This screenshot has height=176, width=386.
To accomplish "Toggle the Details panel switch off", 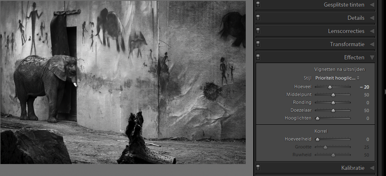I will [x=258, y=18].
